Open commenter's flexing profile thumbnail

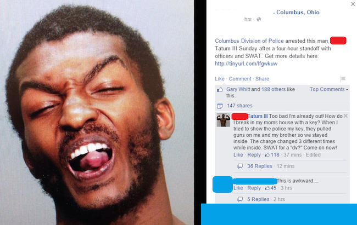pyautogui.click(x=223, y=120)
